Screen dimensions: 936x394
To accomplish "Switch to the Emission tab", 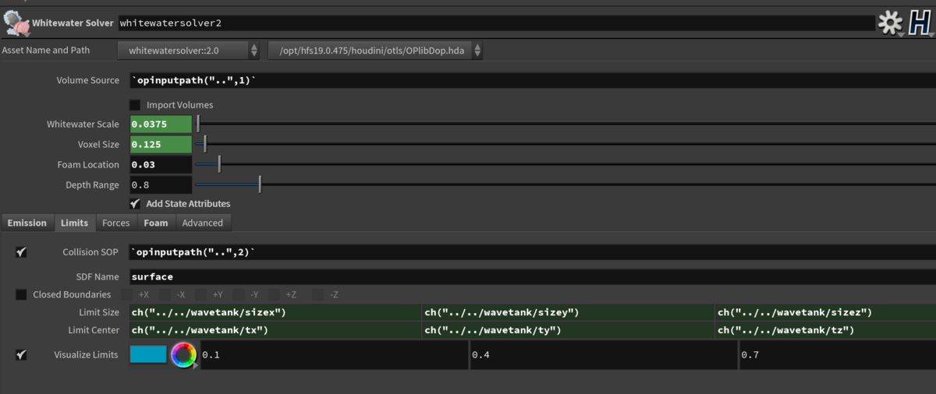I will (x=27, y=223).
